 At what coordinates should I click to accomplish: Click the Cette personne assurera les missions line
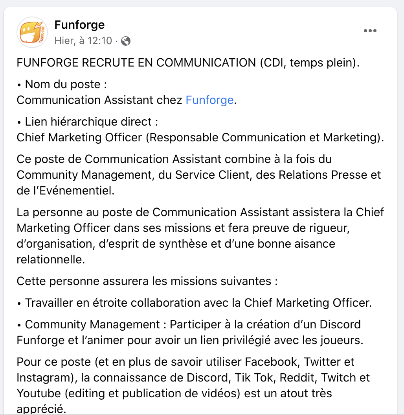click(147, 281)
